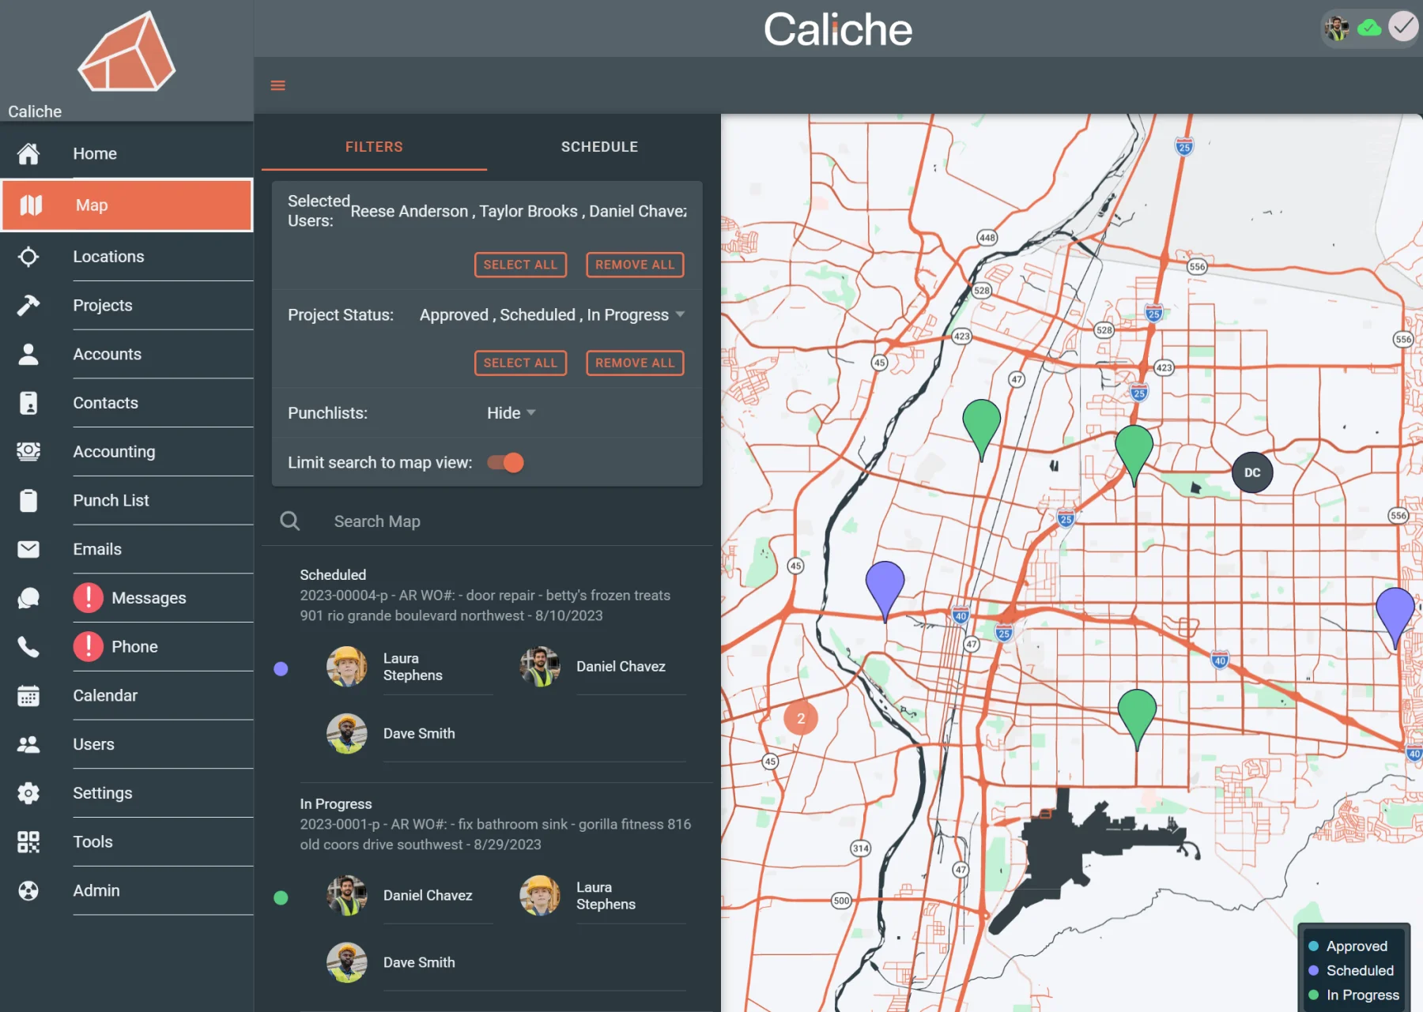Click the Locations crosshair icon

[28, 257]
